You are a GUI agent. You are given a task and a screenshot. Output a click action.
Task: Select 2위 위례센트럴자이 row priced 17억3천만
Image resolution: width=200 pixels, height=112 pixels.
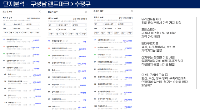pyautogui.click(x=113, y=49)
